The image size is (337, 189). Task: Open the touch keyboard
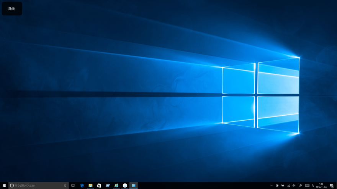coord(307,186)
